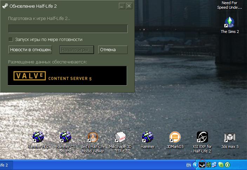Open Jed's Half-Life Model Viewer icon

(93, 142)
